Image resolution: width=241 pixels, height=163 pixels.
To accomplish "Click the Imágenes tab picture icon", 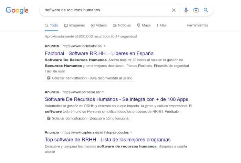I will click(x=66, y=25).
